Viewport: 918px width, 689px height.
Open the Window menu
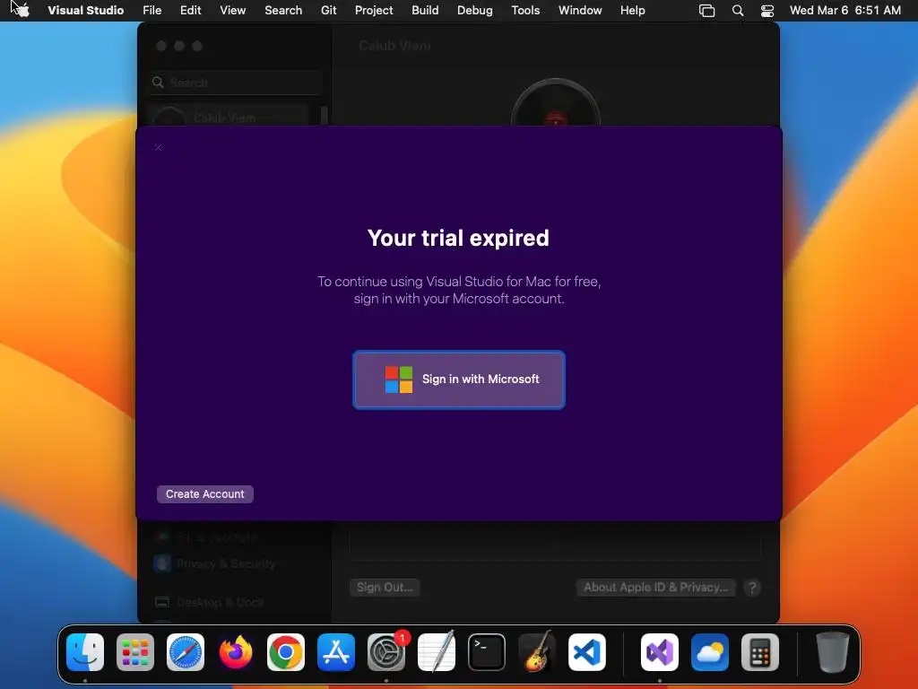click(580, 10)
